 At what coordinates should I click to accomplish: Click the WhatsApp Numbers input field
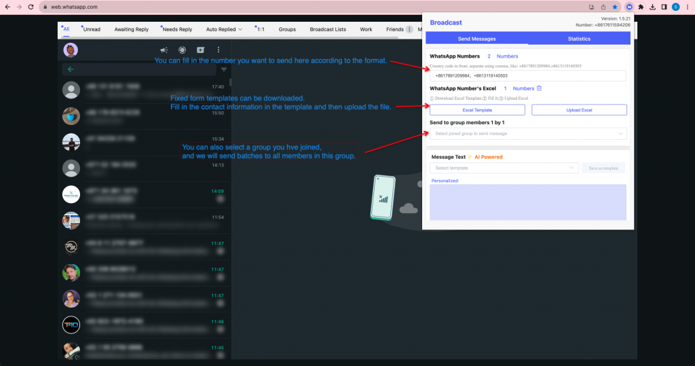click(528, 76)
